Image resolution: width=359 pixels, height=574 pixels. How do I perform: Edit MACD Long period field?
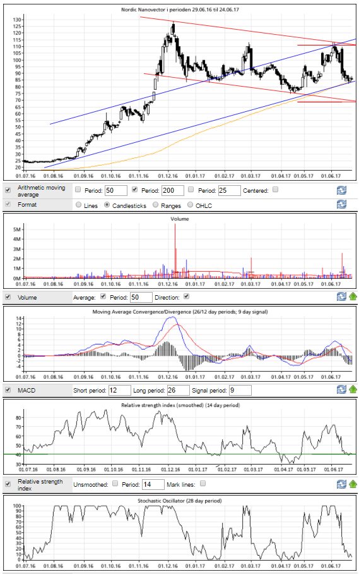[x=178, y=390]
